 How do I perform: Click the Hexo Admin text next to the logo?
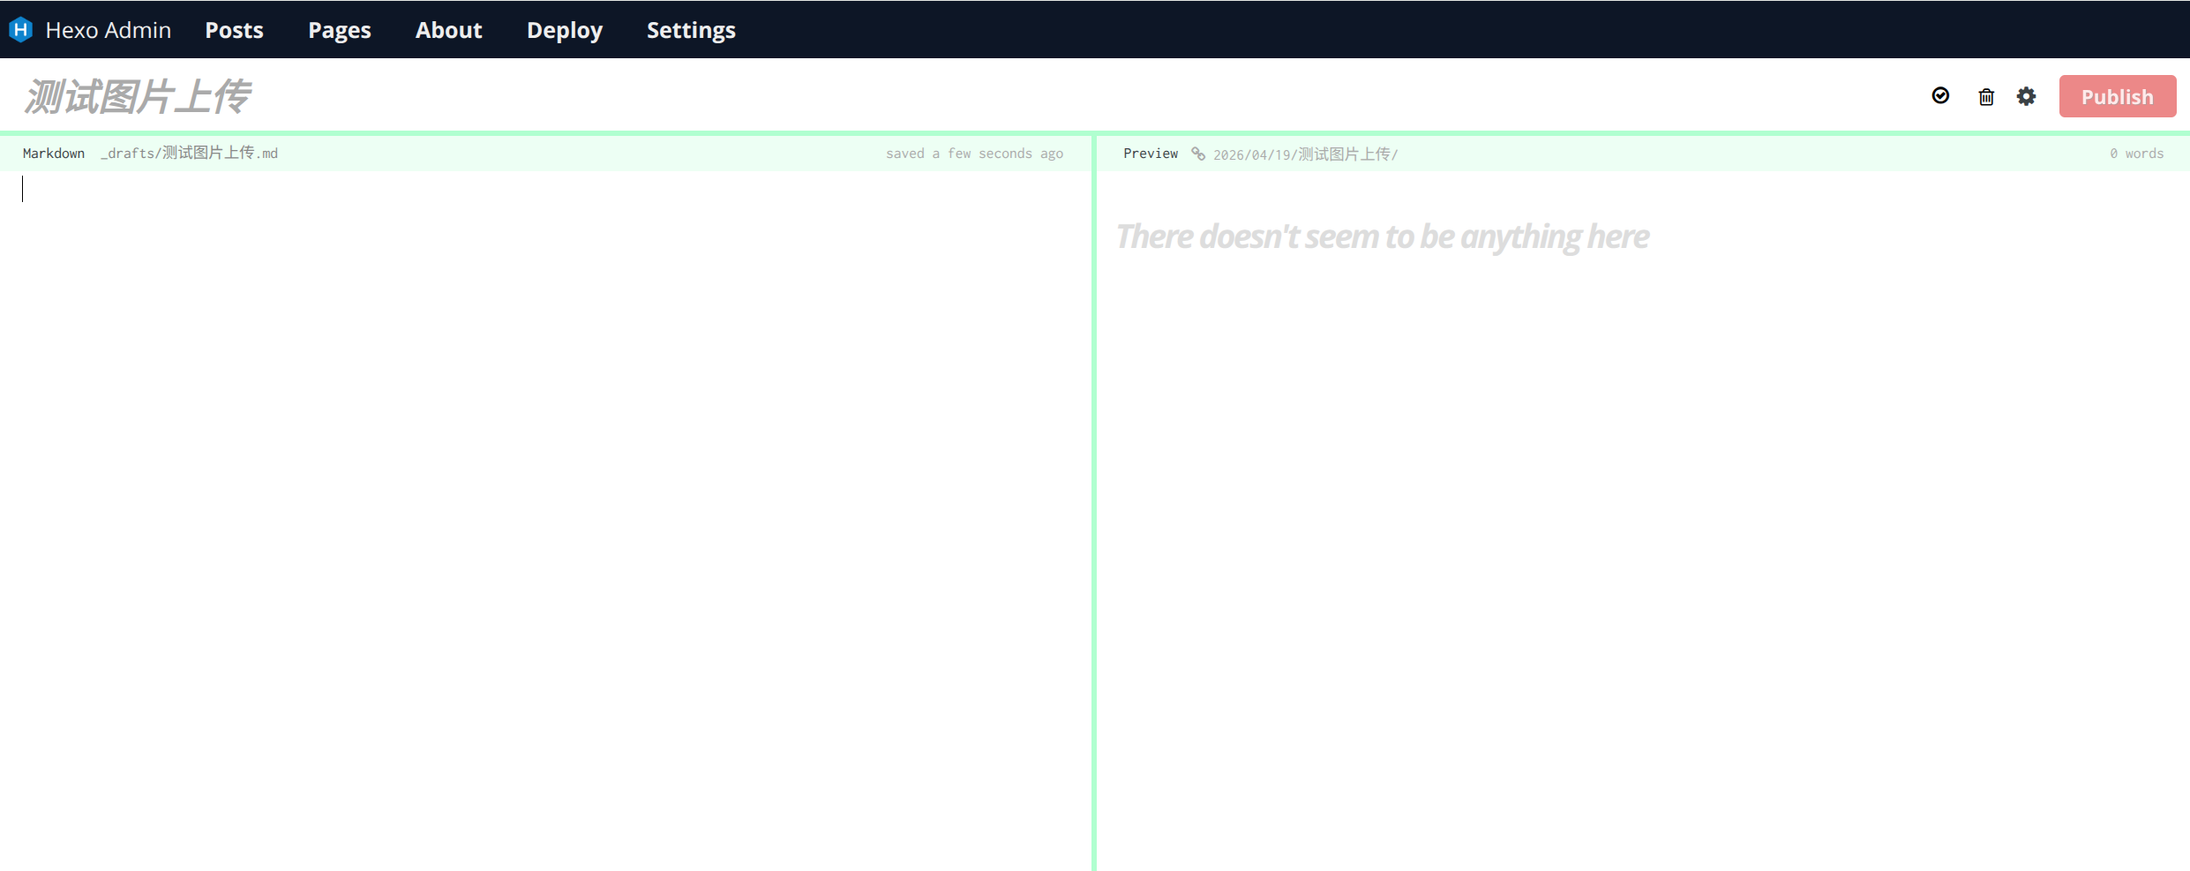point(108,29)
